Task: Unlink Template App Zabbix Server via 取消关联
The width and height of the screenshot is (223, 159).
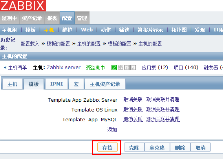Action: coord(133,100)
